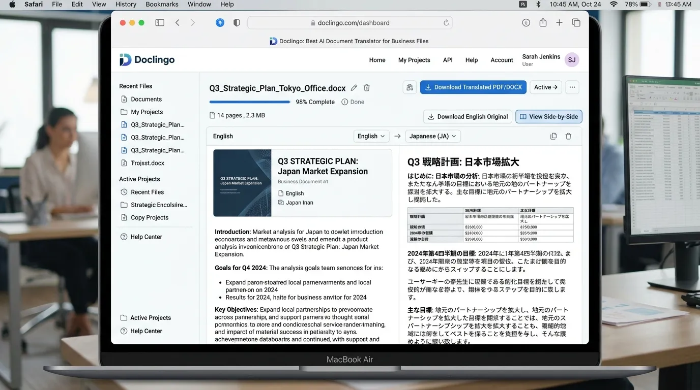Viewport: 700px width, 390px height.
Task: Delete the document with the title trash icon
Action: coord(367,88)
